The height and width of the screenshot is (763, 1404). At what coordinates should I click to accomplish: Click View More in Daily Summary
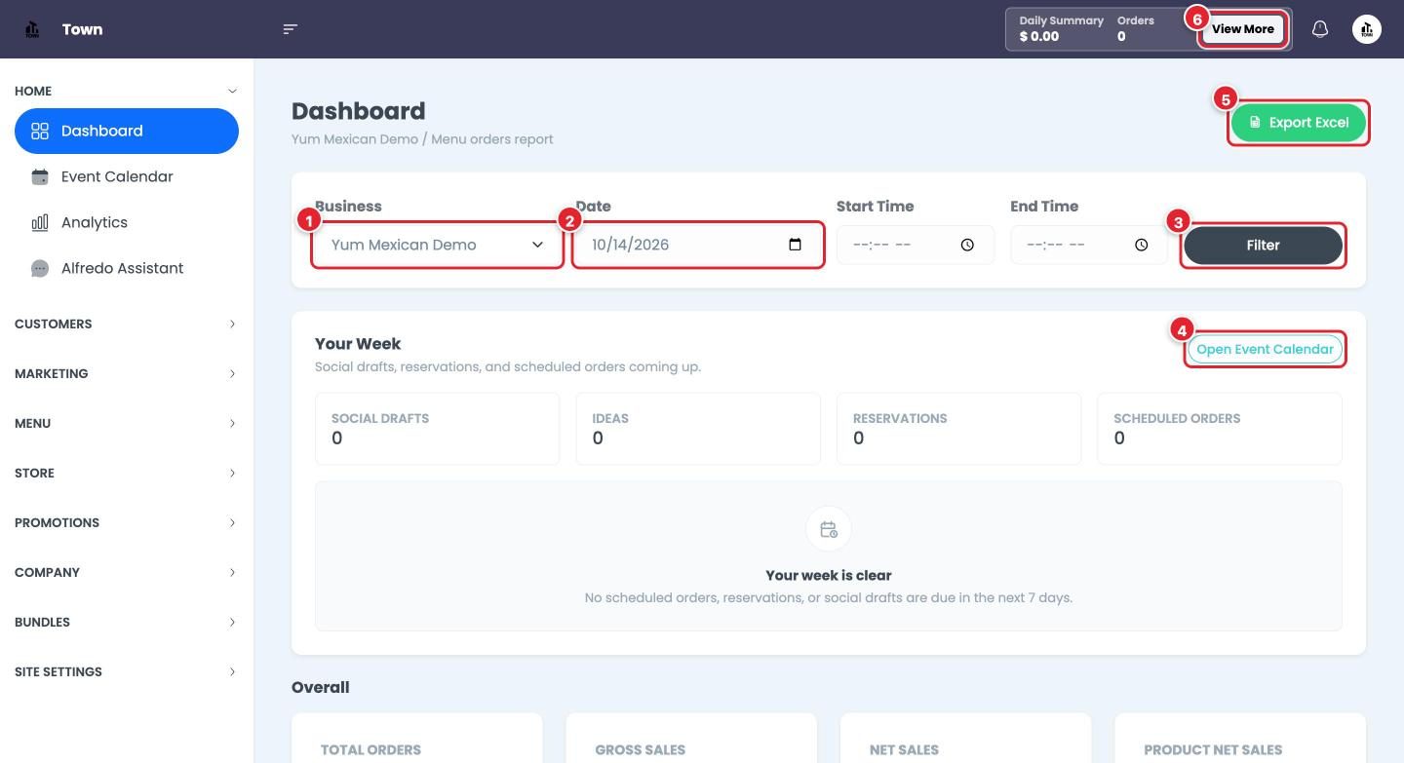pos(1243,29)
